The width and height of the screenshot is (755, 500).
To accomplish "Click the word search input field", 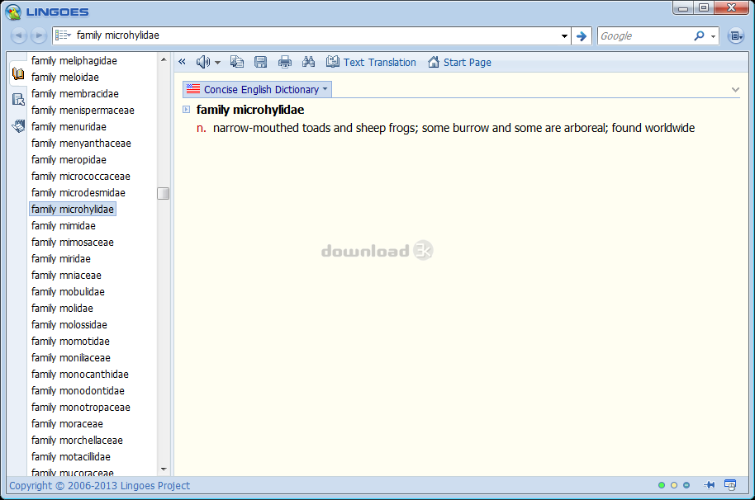I will coord(316,35).
